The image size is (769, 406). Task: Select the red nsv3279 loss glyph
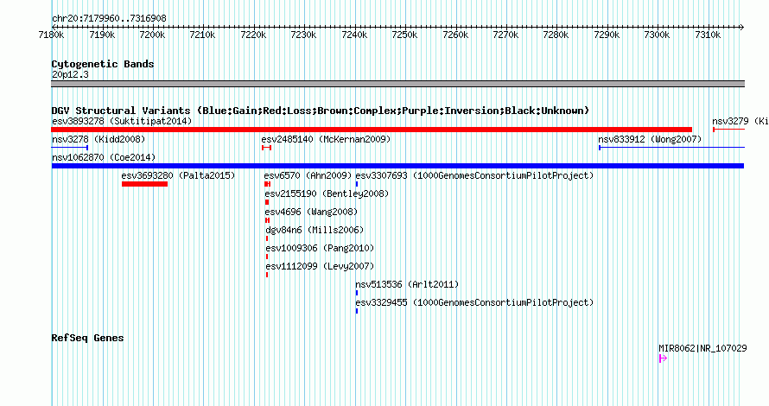click(x=728, y=130)
